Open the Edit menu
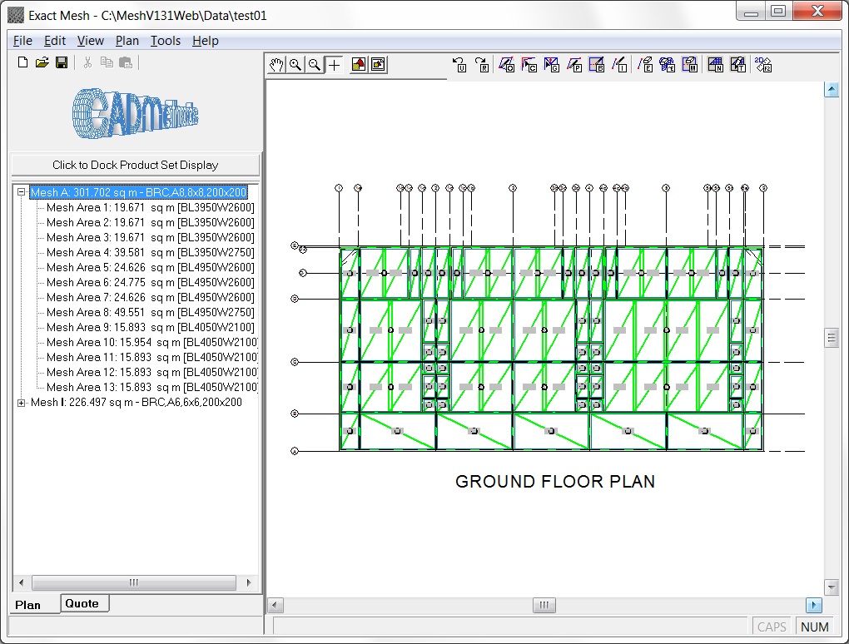Image resolution: width=849 pixels, height=644 pixels. [55, 41]
